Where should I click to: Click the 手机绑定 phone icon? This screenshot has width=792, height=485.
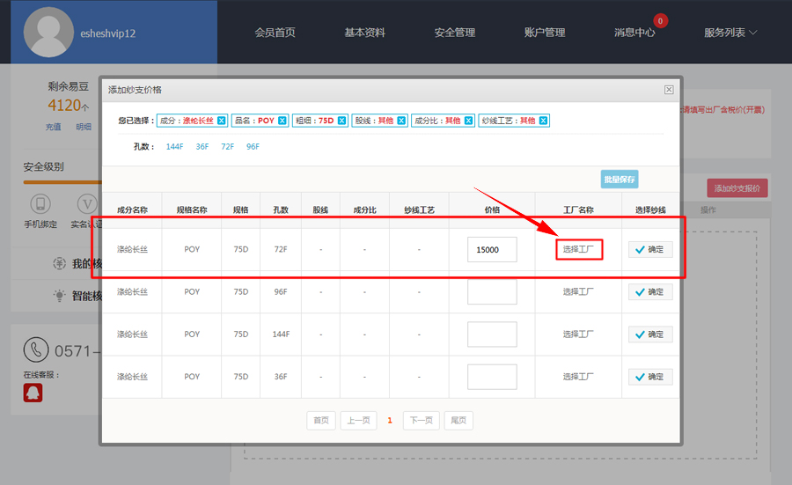40,203
